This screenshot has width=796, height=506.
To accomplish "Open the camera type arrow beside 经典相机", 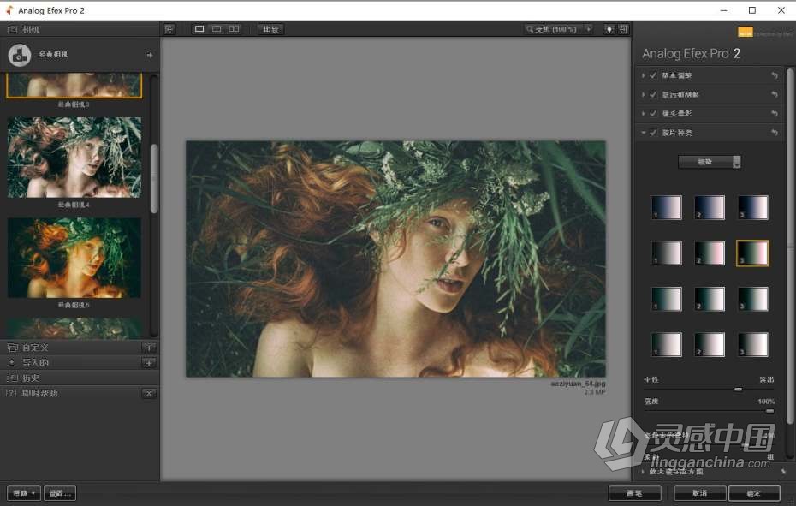I will 149,55.
